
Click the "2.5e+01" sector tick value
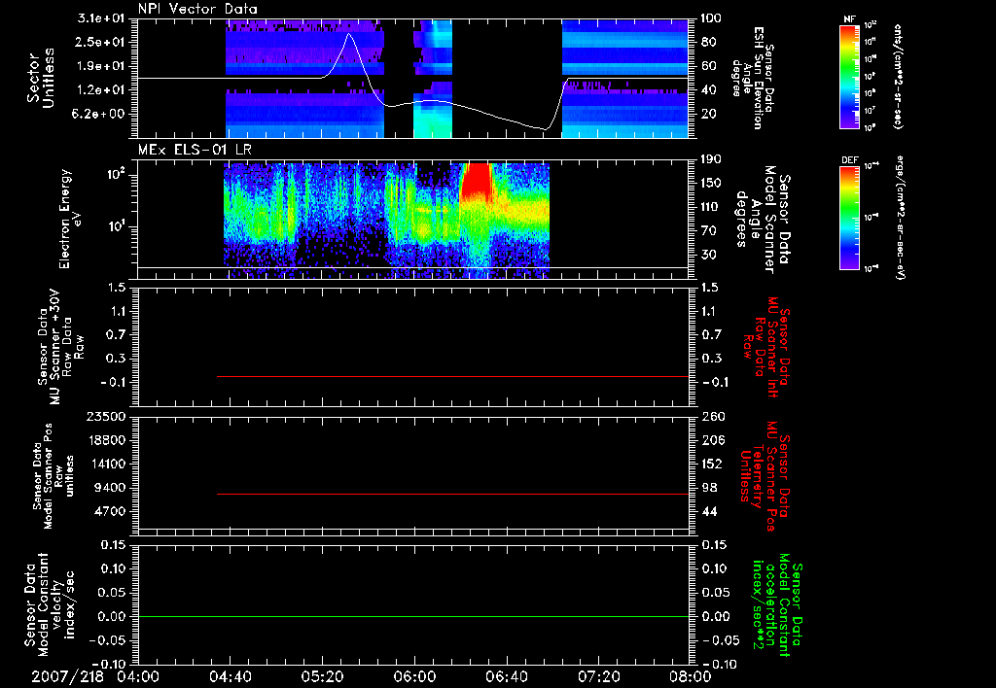coord(101,42)
